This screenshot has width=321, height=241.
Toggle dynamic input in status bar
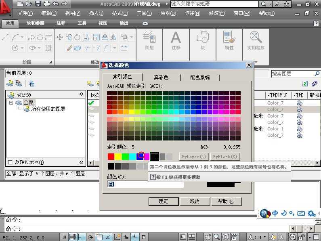pos(126,237)
